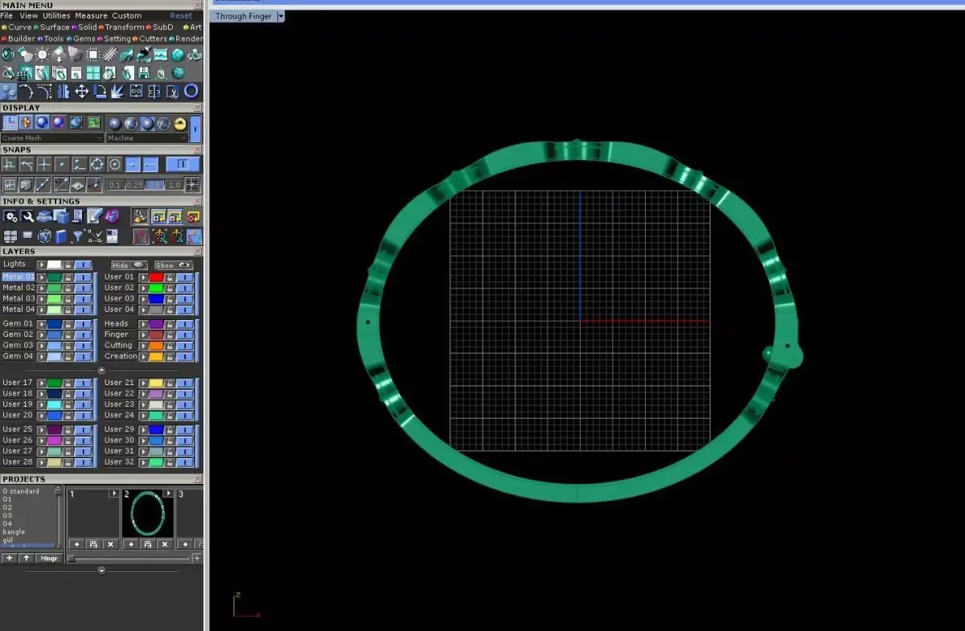Open the File menu
Viewport: 965px width, 631px height.
pyautogui.click(x=6, y=16)
